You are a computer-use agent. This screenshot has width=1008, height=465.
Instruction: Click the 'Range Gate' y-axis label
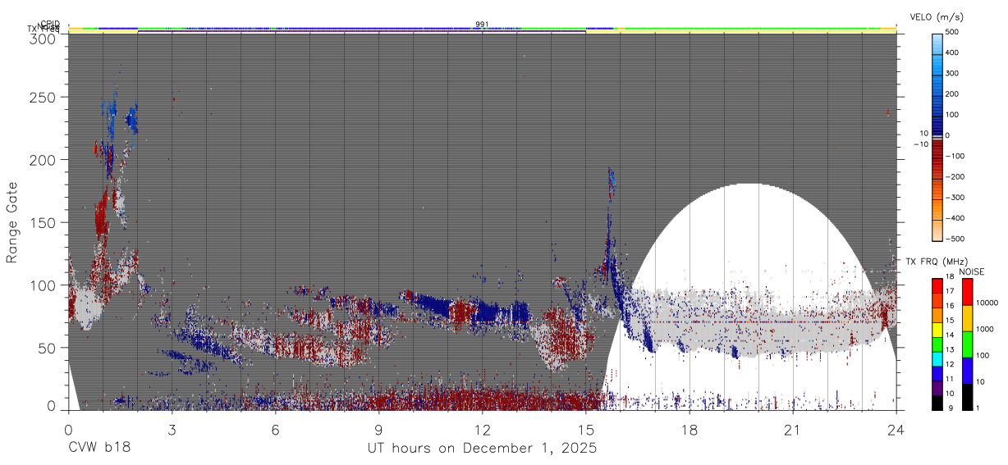(12, 222)
